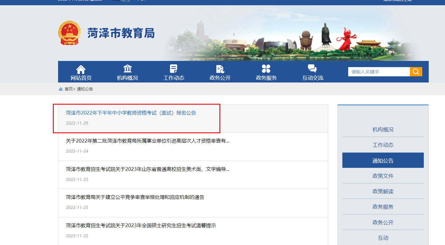Viewport: 445px width, 245px height.
Task: Click the building icon above 机构概况
Action: [x=128, y=69]
